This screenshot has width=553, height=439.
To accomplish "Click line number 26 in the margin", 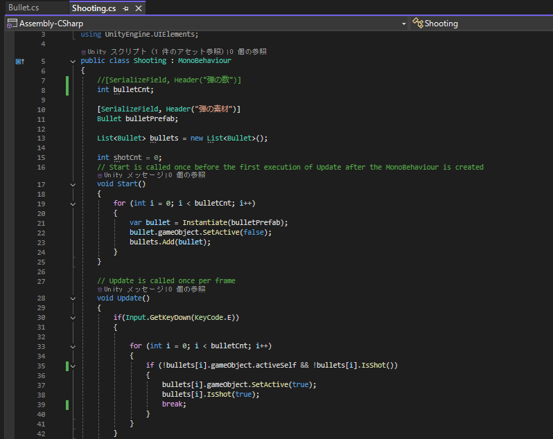I will point(42,272).
